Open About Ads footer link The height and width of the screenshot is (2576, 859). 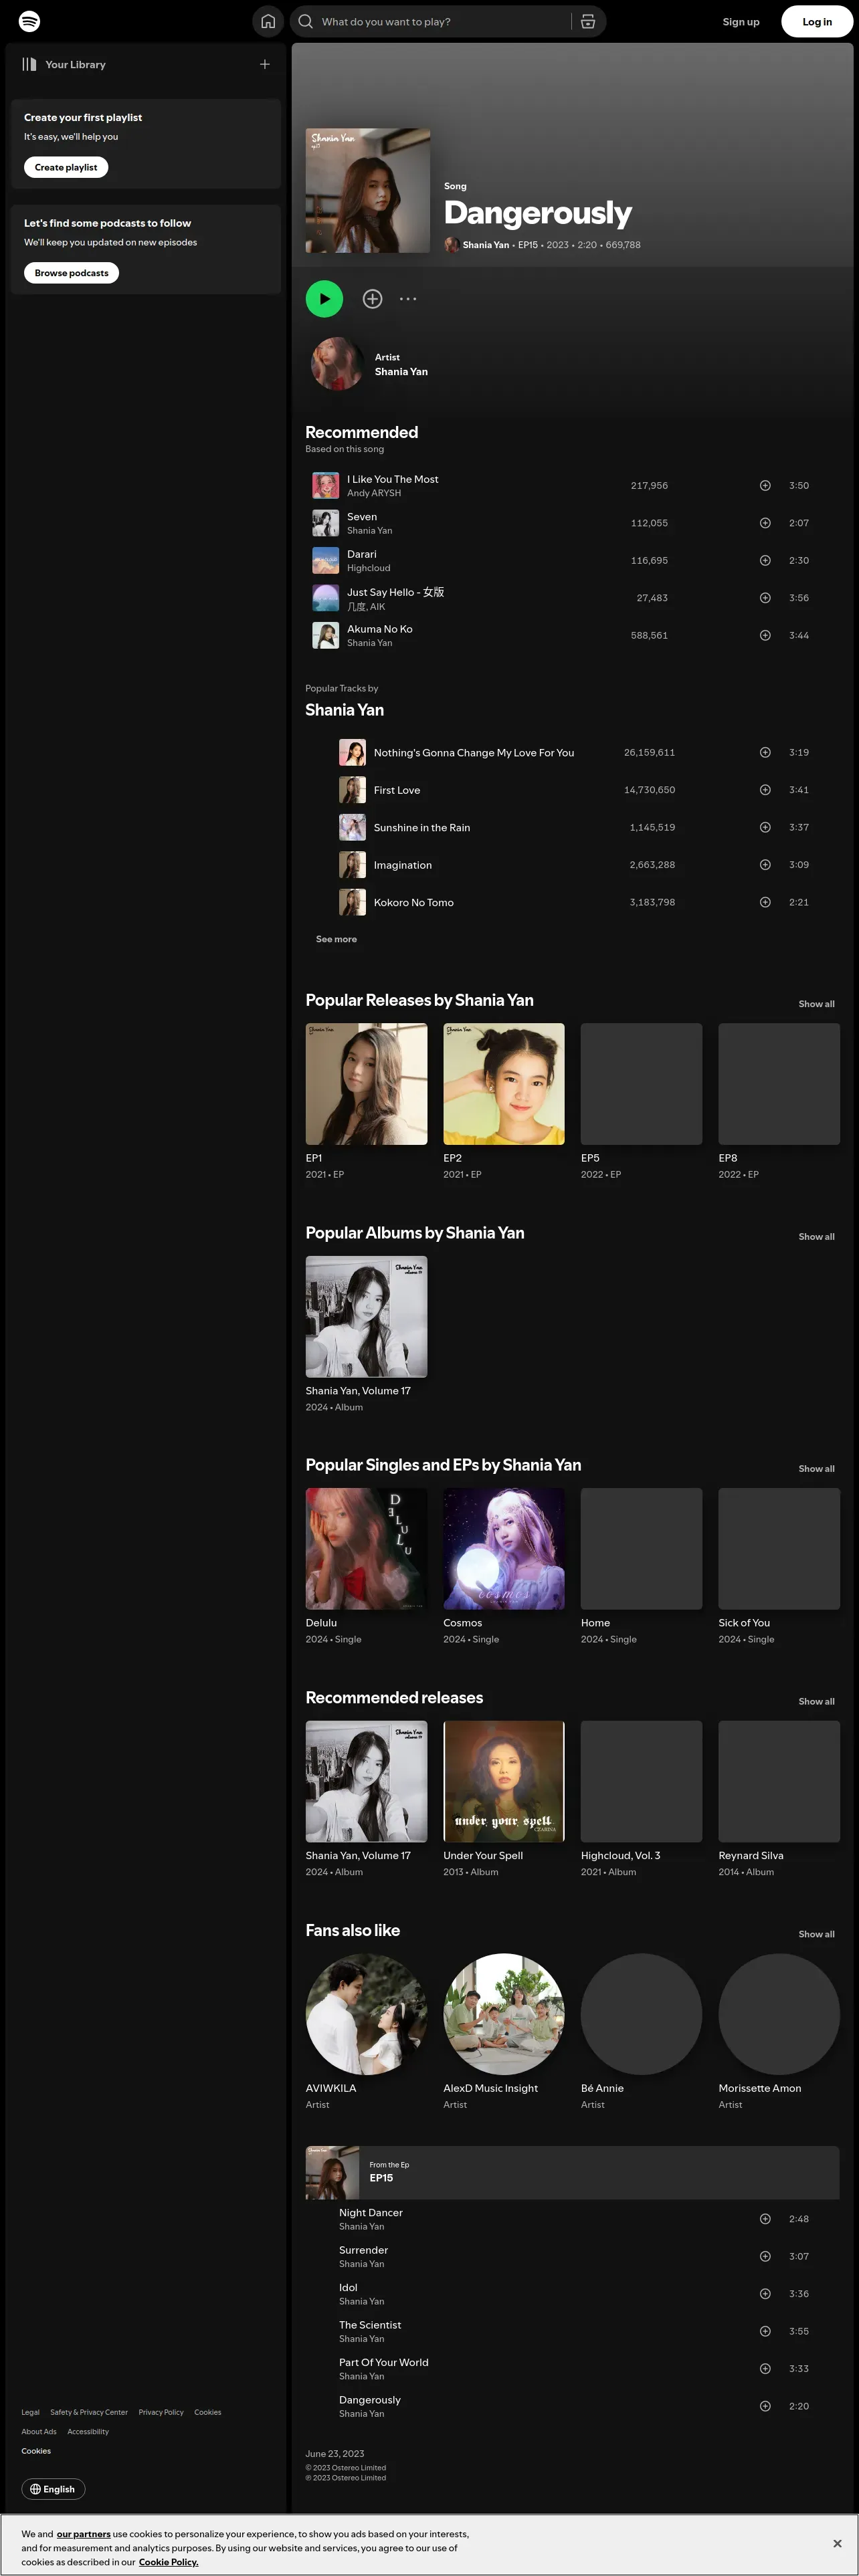tap(39, 2431)
